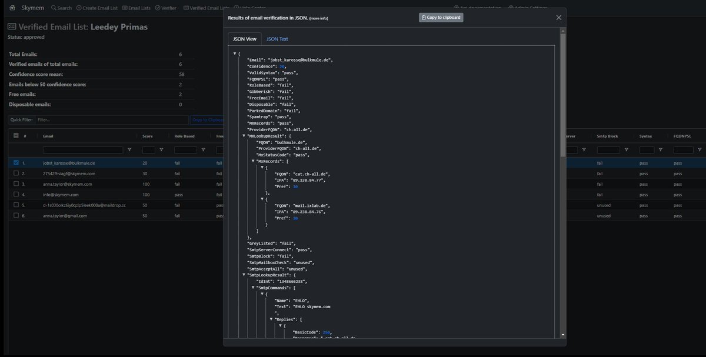Check row 3 anna.taylor@skymem.com
Viewport: 706px width, 357px height.
(16, 184)
